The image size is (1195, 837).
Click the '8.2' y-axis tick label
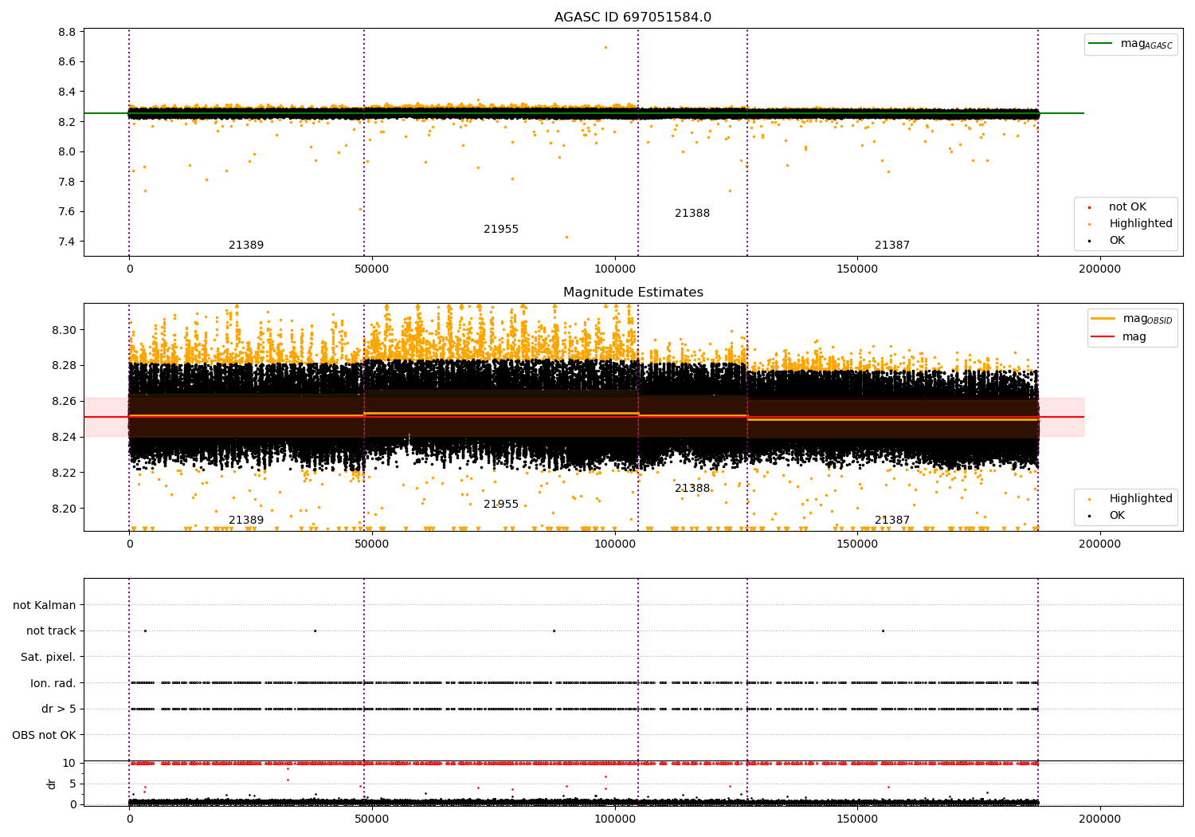tap(67, 122)
